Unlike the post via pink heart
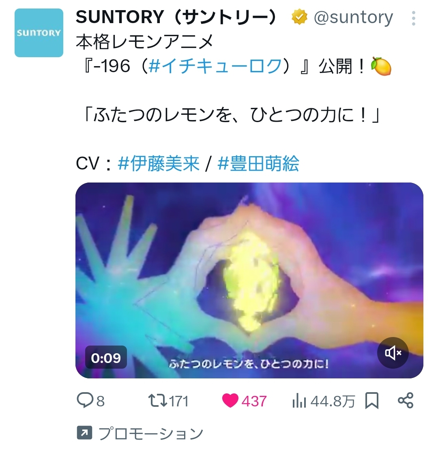The height and width of the screenshot is (451, 438). (230, 400)
